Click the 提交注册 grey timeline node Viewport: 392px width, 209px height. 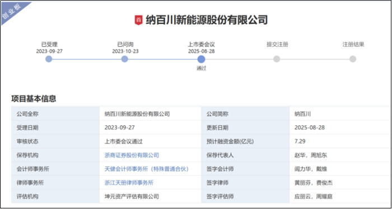click(277, 59)
